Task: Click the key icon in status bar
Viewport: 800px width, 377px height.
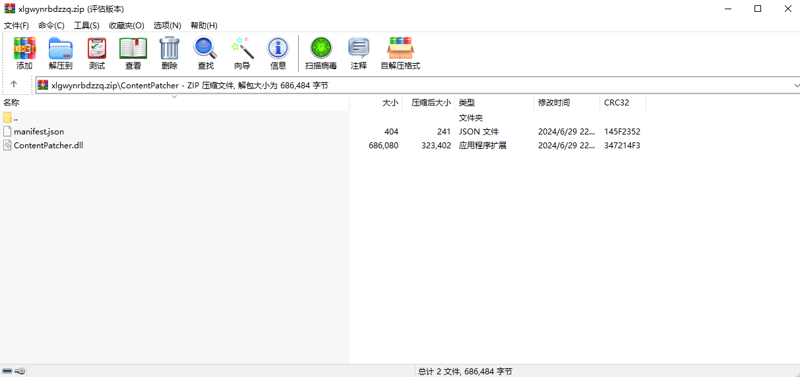Action: (20, 371)
